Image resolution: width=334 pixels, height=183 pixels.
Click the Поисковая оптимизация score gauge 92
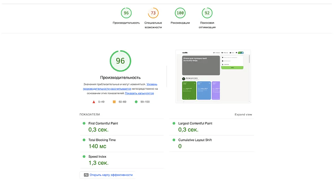coord(207,13)
